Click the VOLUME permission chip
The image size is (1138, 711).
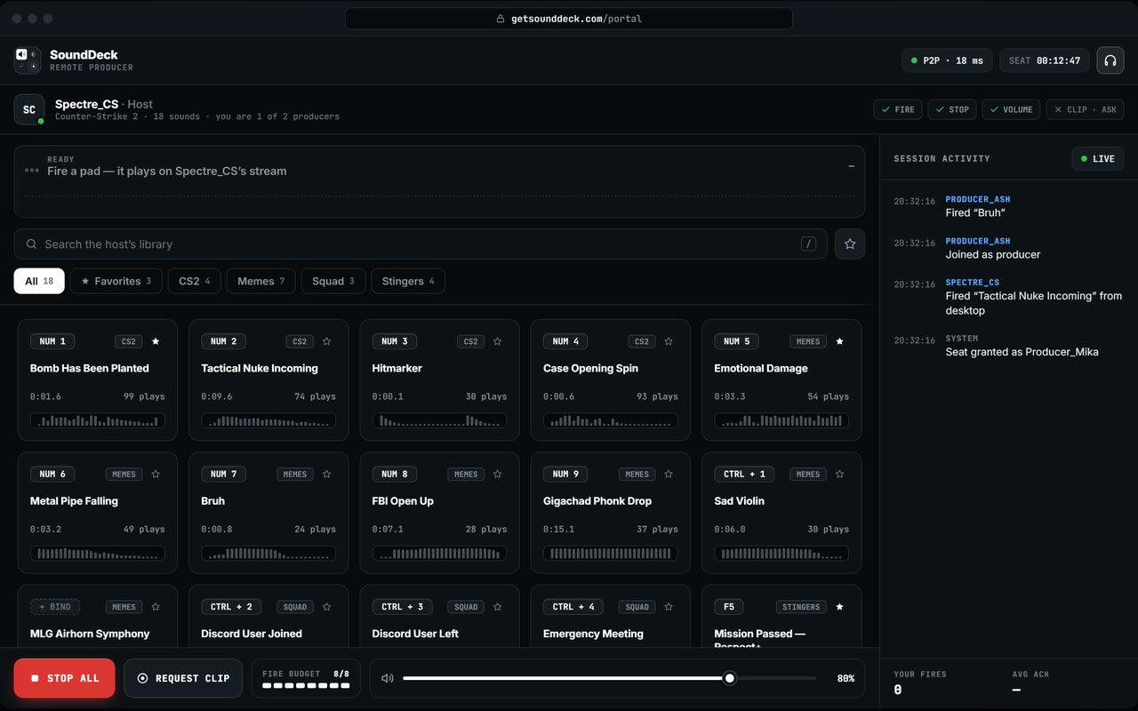[x=1011, y=109]
